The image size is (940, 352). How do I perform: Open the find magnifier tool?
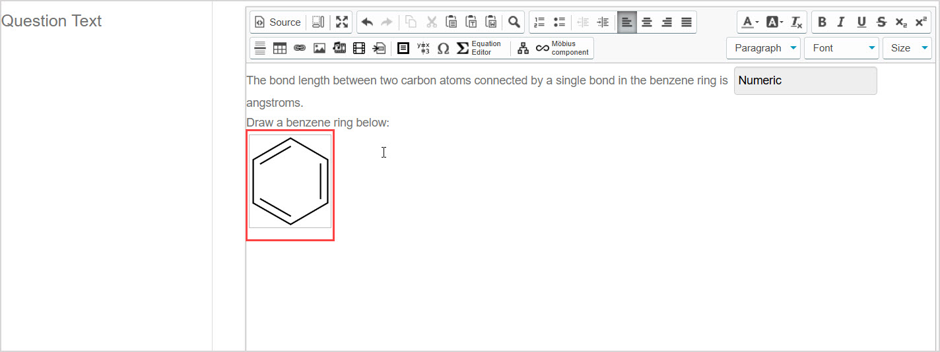click(514, 22)
